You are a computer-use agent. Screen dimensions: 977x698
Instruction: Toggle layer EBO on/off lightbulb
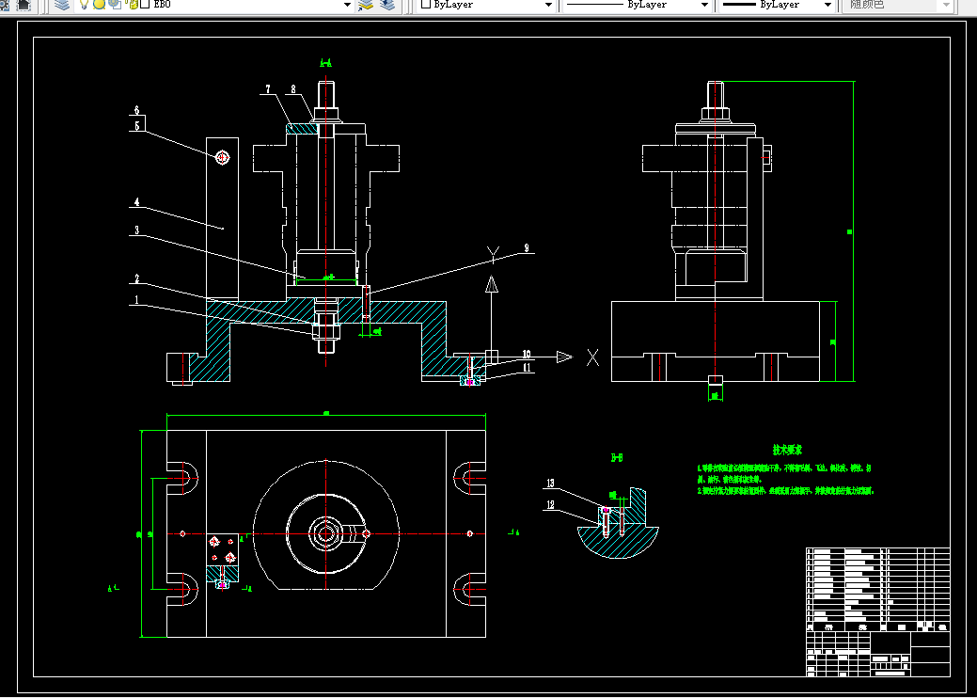(x=84, y=5)
